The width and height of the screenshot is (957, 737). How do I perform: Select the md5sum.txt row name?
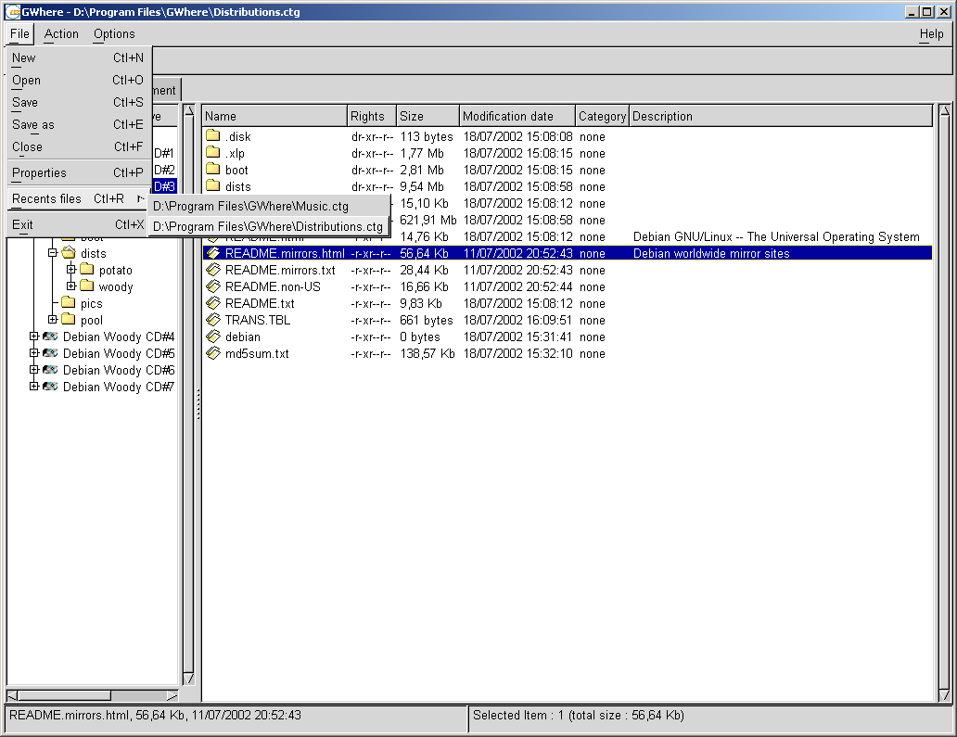[x=257, y=353]
